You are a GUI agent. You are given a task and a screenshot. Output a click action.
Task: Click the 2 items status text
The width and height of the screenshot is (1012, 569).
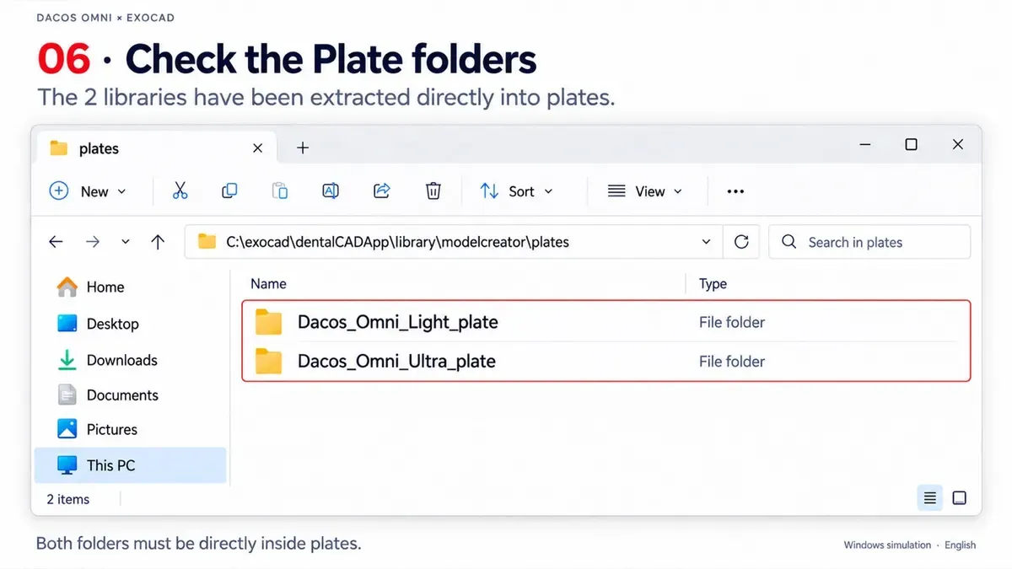point(67,499)
